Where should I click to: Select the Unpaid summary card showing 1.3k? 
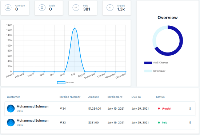pos(117,8)
